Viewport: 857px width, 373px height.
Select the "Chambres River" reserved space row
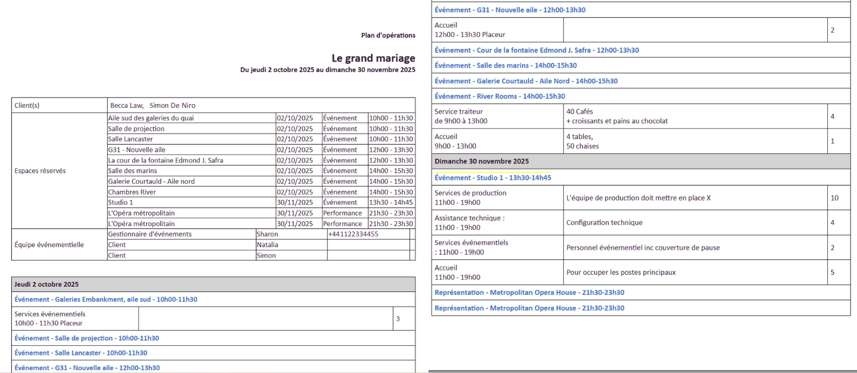point(132,192)
